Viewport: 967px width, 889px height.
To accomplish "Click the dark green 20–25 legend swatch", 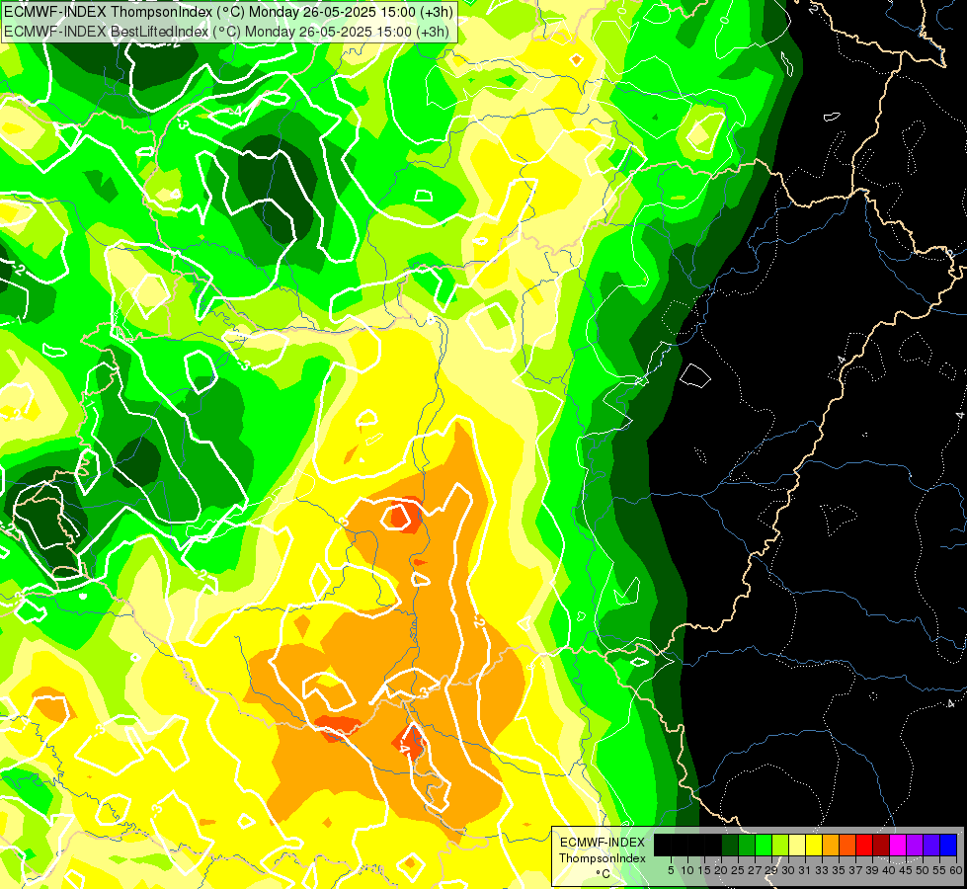I will tap(730, 845).
